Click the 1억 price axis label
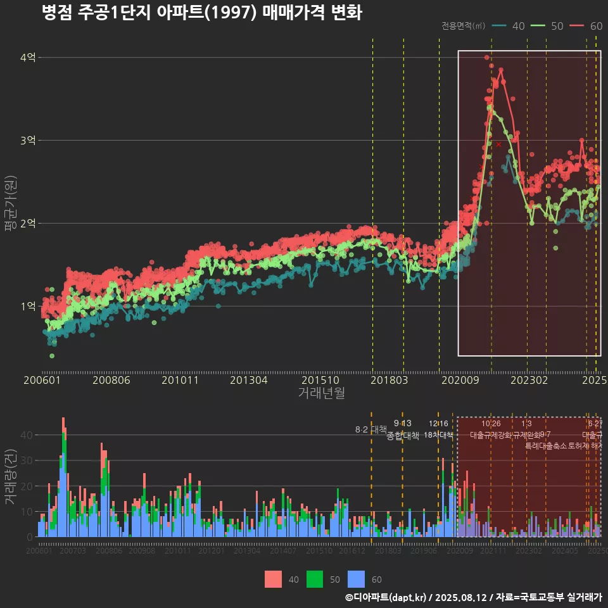The image size is (608, 608). 28,307
